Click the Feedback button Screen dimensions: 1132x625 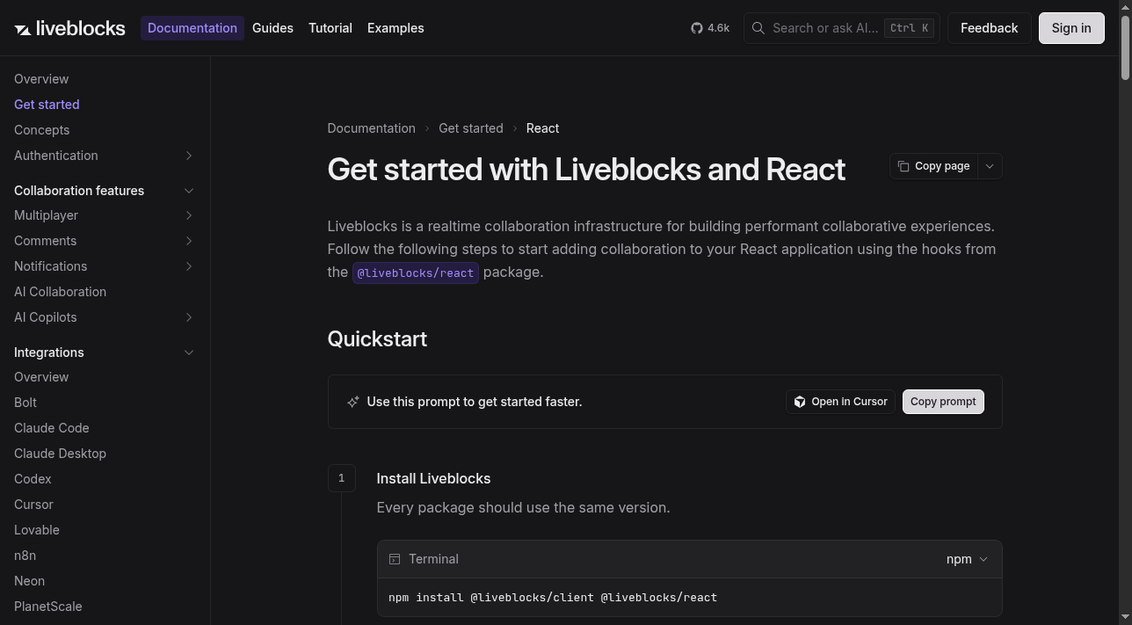[989, 28]
